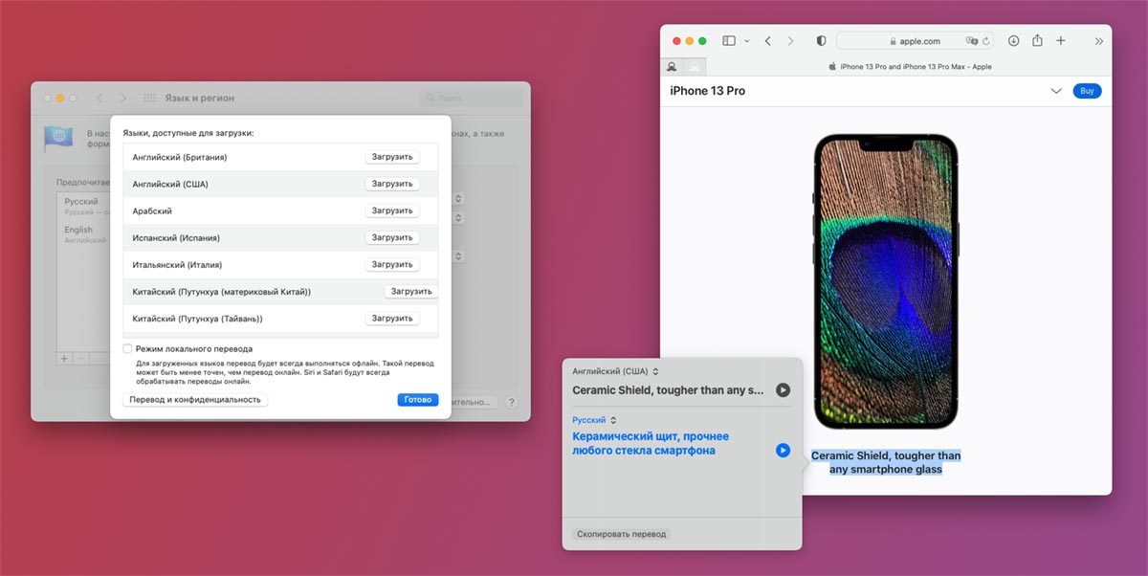This screenshot has width=1148, height=576.
Task: Click the highlighted Ceramic Shield text
Action: [886, 462]
